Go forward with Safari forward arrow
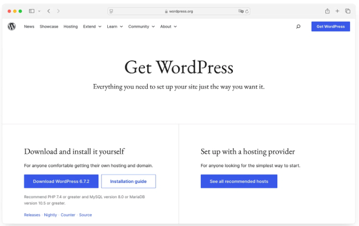 [x=58, y=11]
